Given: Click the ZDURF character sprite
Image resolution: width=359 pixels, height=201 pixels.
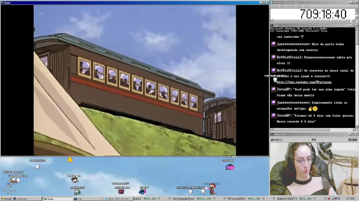Looking at the screenshot, I should coord(143,192).
